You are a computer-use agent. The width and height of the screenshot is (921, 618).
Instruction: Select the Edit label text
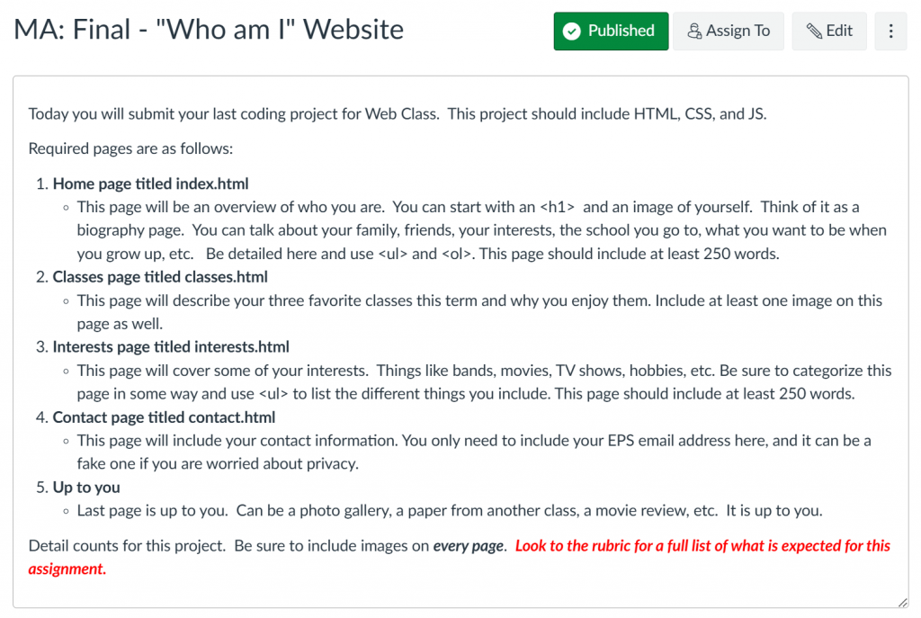pos(839,31)
